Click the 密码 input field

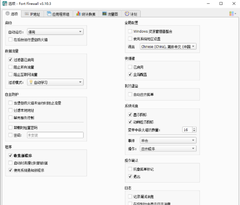click(55, 135)
